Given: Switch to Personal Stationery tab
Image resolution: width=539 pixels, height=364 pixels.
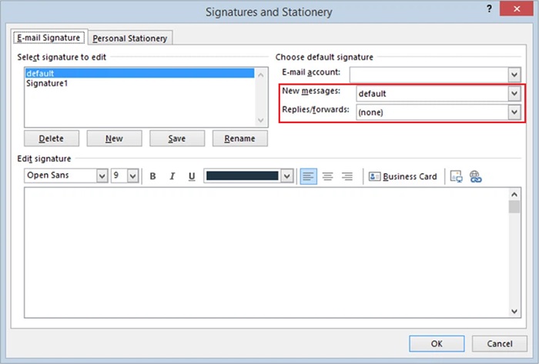Looking at the screenshot, I should click(x=130, y=38).
